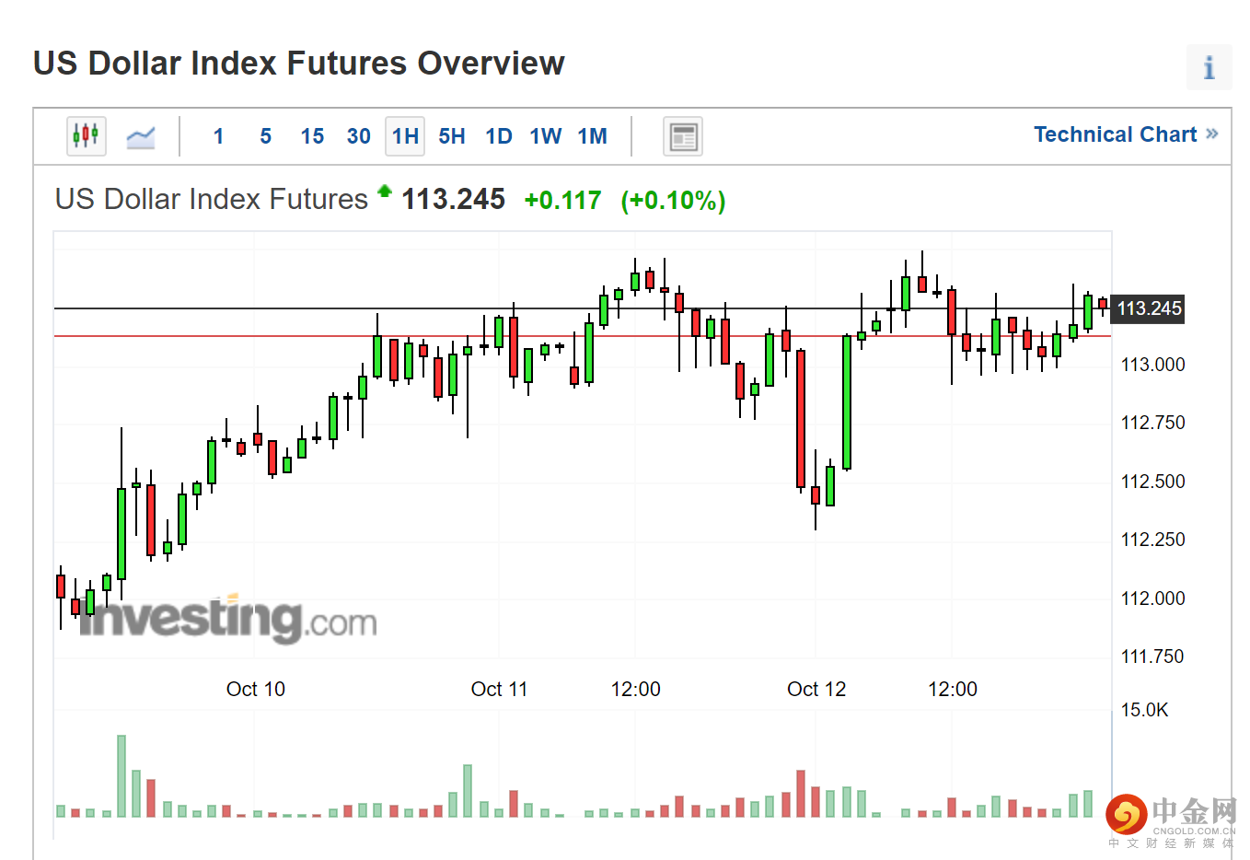
Task: Click the Oct 12 date marker
Action: pyautogui.click(x=816, y=689)
